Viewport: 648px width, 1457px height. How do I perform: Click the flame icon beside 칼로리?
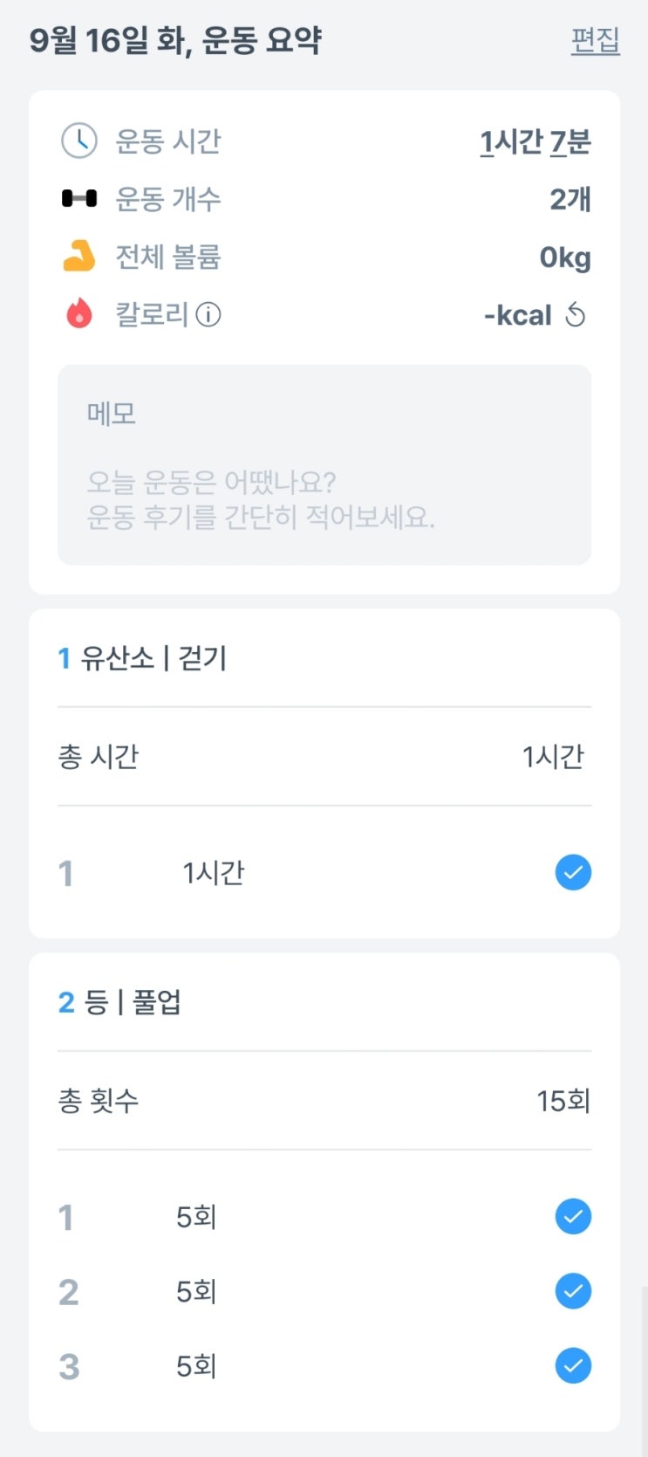78,313
